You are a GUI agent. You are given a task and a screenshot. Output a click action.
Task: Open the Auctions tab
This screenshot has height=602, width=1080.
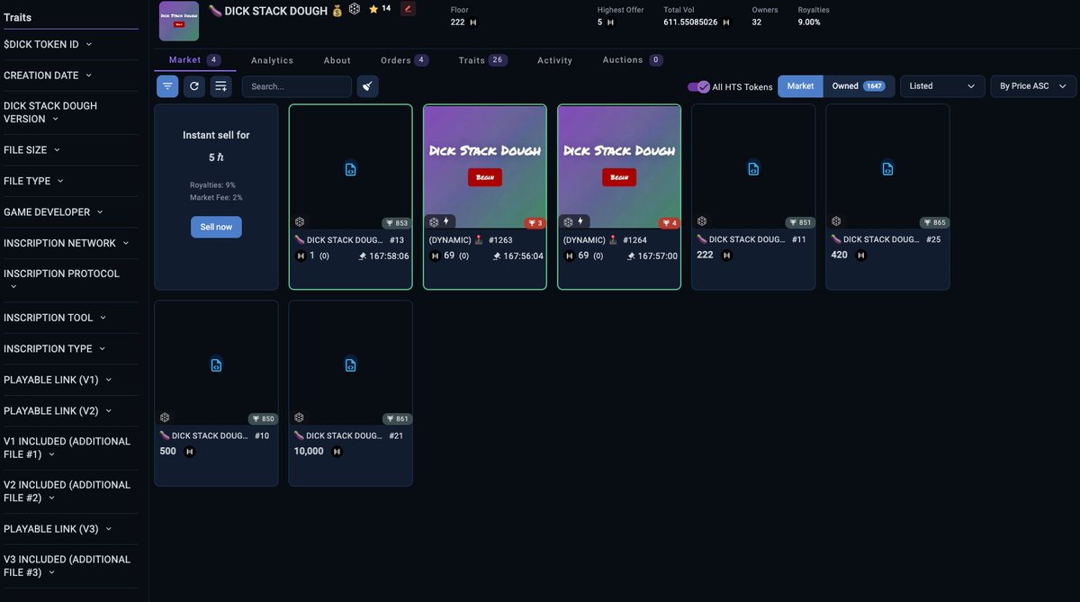coord(633,60)
